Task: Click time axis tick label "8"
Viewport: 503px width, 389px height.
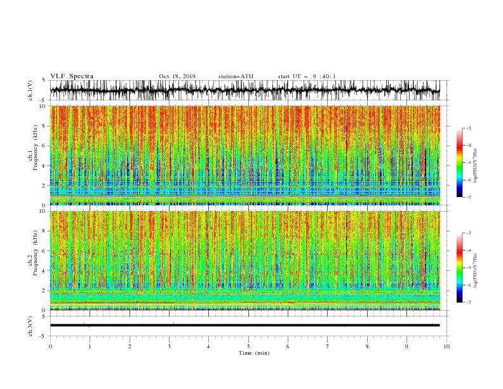Action: pyautogui.click(x=367, y=346)
